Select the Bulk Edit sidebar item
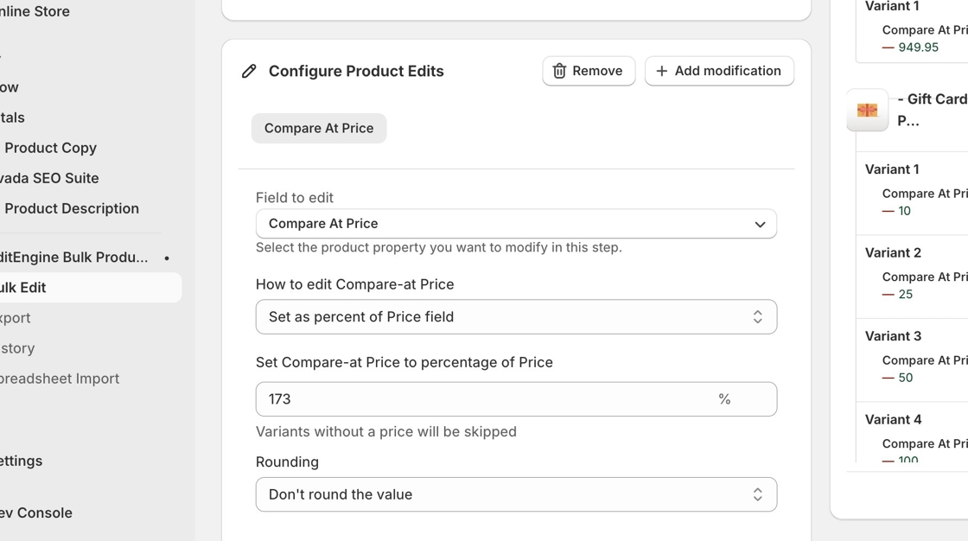Viewport: 968px width, 541px height. click(23, 288)
